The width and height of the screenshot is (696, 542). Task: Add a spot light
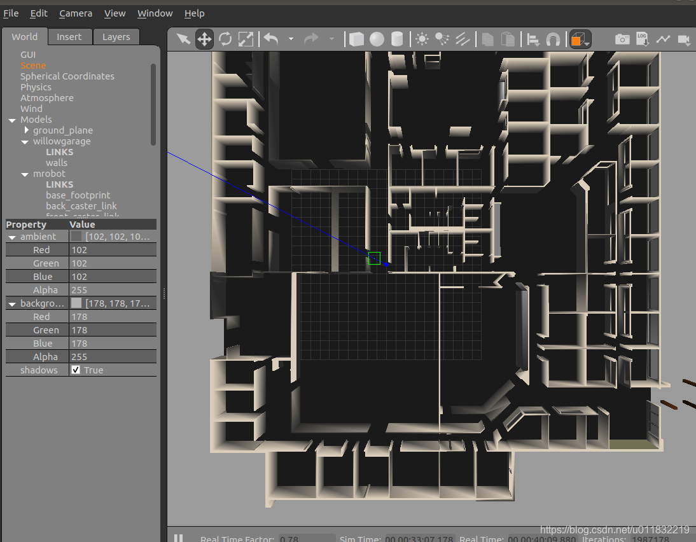click(442, 39)
